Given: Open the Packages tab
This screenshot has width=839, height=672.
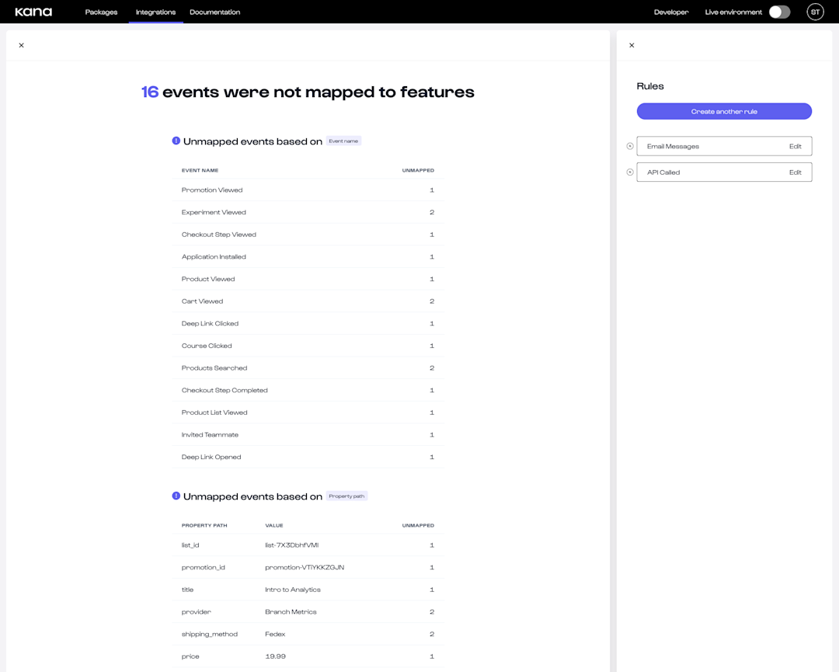Looking at the screenshot, I should tap(101, 12).
